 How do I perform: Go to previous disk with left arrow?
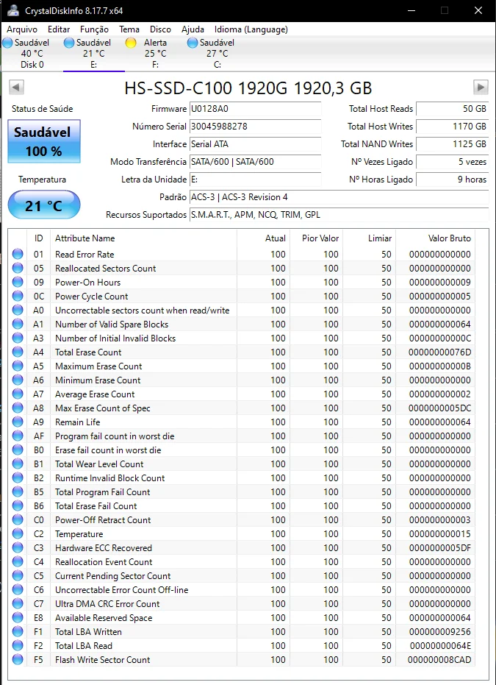pos(17,88)
